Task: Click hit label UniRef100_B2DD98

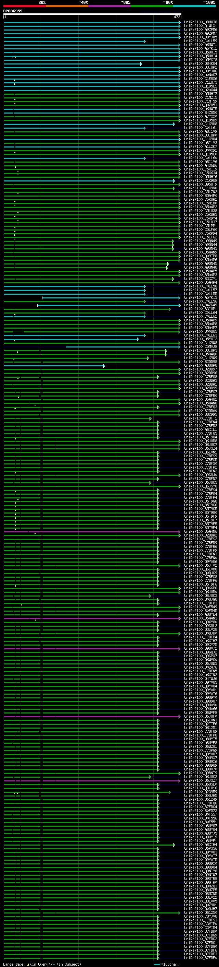Action: tap(201, 362)
